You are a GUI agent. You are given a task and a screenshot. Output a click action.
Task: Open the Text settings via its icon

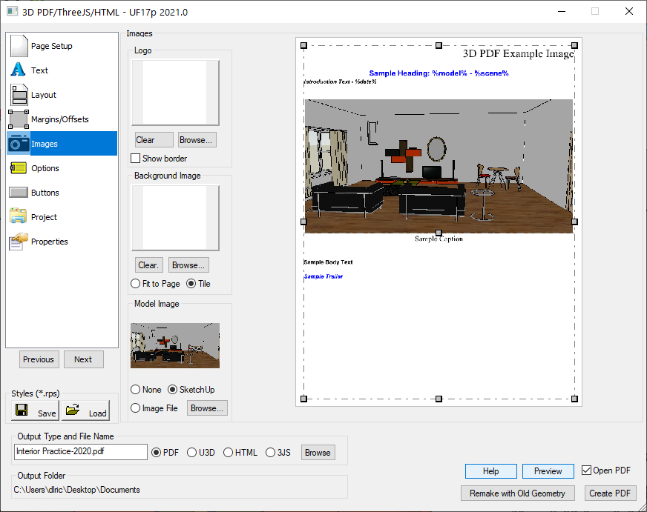coord(19,70)
